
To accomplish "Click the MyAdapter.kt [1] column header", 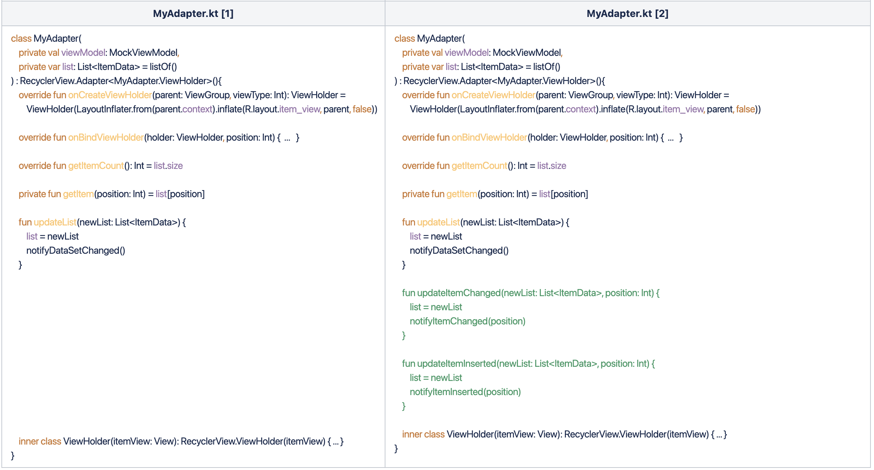I will (x=193, y=13).
